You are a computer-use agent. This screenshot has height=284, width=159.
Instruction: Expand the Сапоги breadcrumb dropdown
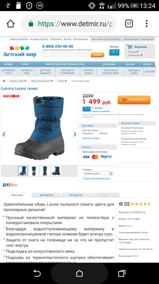(x=62, y=81)
